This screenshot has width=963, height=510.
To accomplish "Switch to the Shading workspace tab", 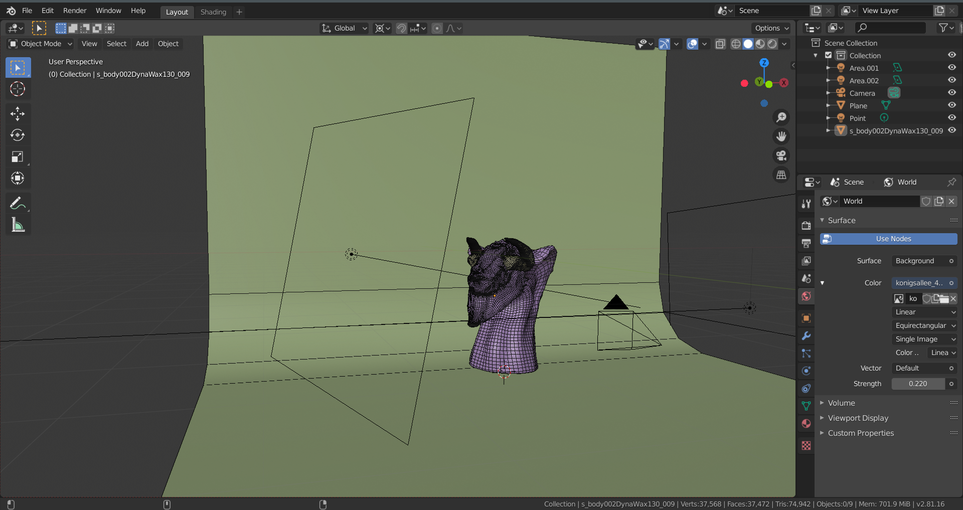I will (213, 12).
